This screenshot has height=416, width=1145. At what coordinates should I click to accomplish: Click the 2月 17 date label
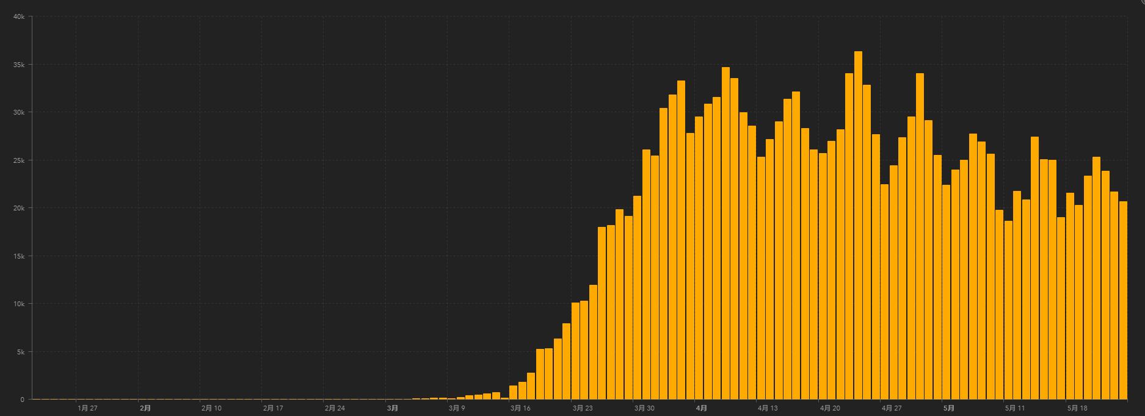[x=273, y=408]
